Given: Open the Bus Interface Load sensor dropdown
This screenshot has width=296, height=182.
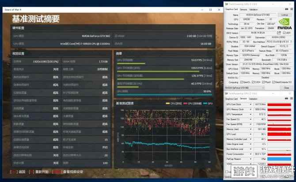Looking at the screenshot, I should pyautogui.click(x=250, y=149).
